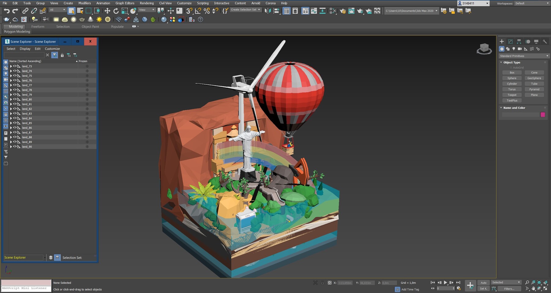551x293 pixels.
Task: Open the project path dropdown
Action: click(x=411, y=11)
